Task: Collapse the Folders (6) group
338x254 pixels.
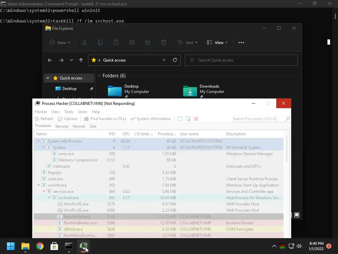Action: 99,76
